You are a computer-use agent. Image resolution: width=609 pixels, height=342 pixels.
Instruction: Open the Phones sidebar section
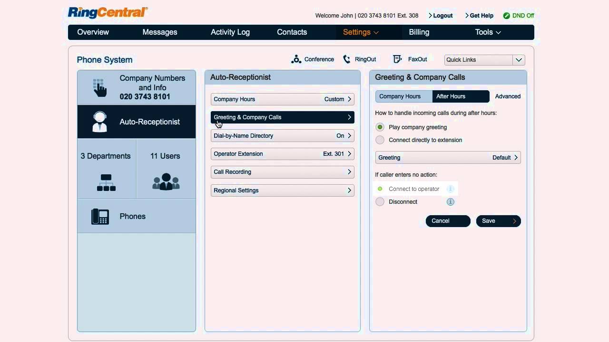point(137,216)
